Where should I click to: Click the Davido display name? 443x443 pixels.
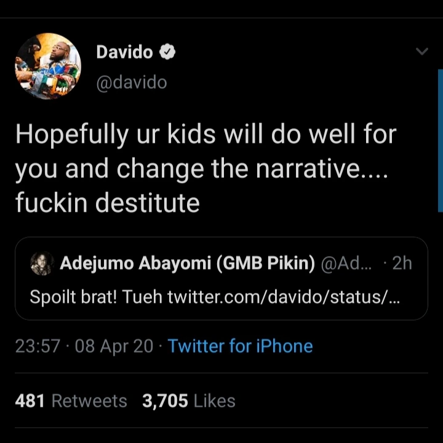click(x=124, y=52)
